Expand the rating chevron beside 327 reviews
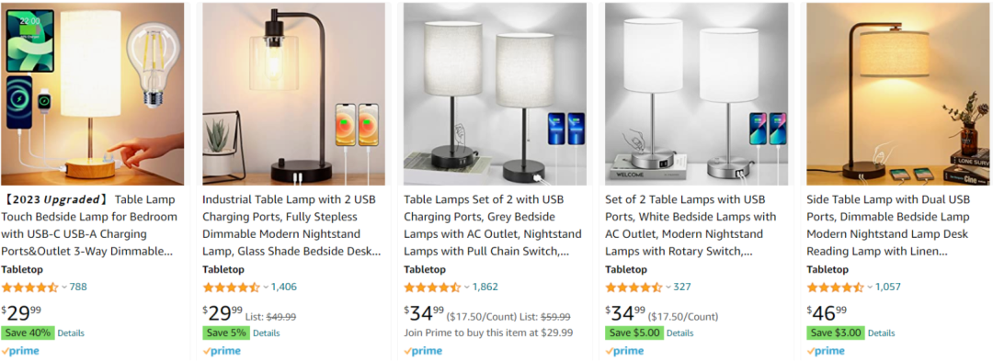Screen dimensions: 993x361 pos(668,287)
